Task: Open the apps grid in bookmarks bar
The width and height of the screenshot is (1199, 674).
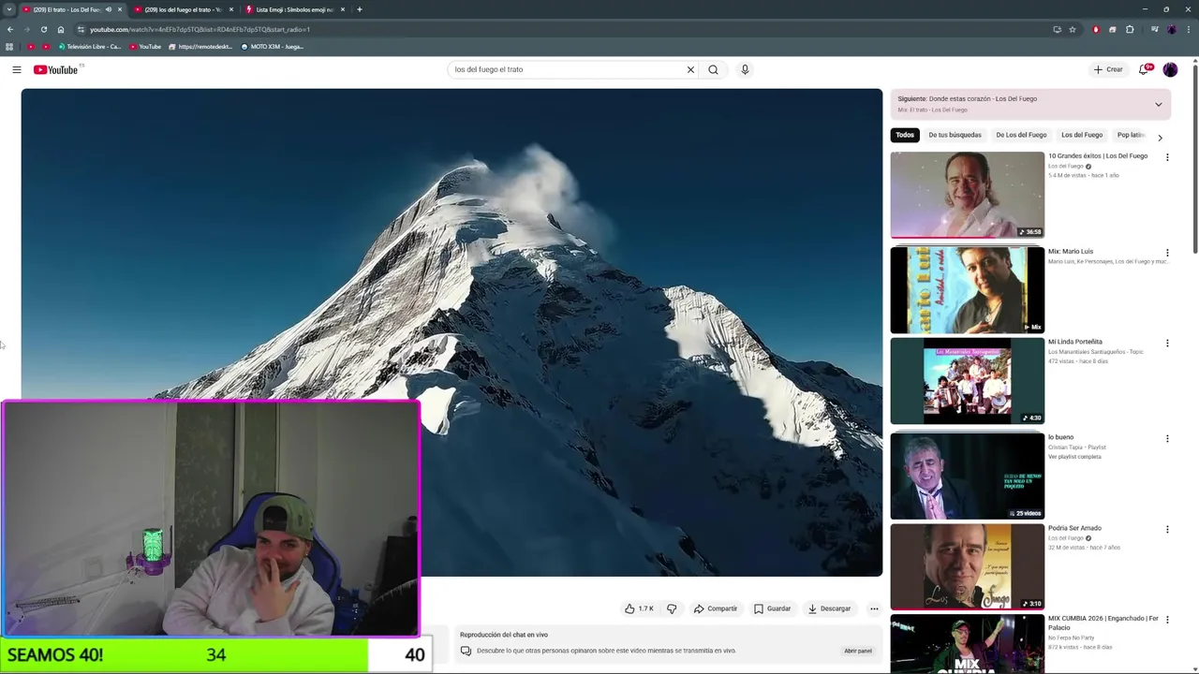Action: [9, 46]
